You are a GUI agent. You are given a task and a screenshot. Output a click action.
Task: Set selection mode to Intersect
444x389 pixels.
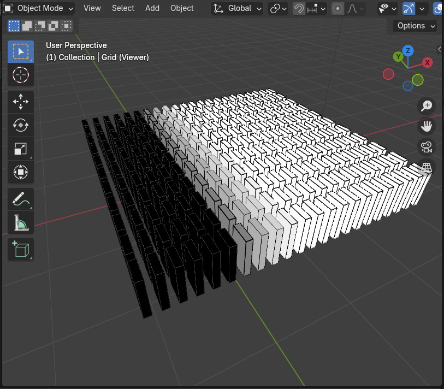(66, 26)
